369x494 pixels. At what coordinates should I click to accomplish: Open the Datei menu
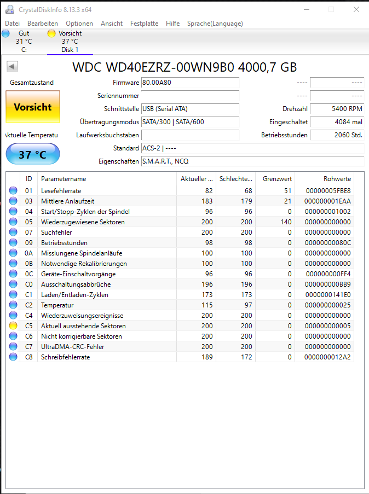tap(12, 24)
